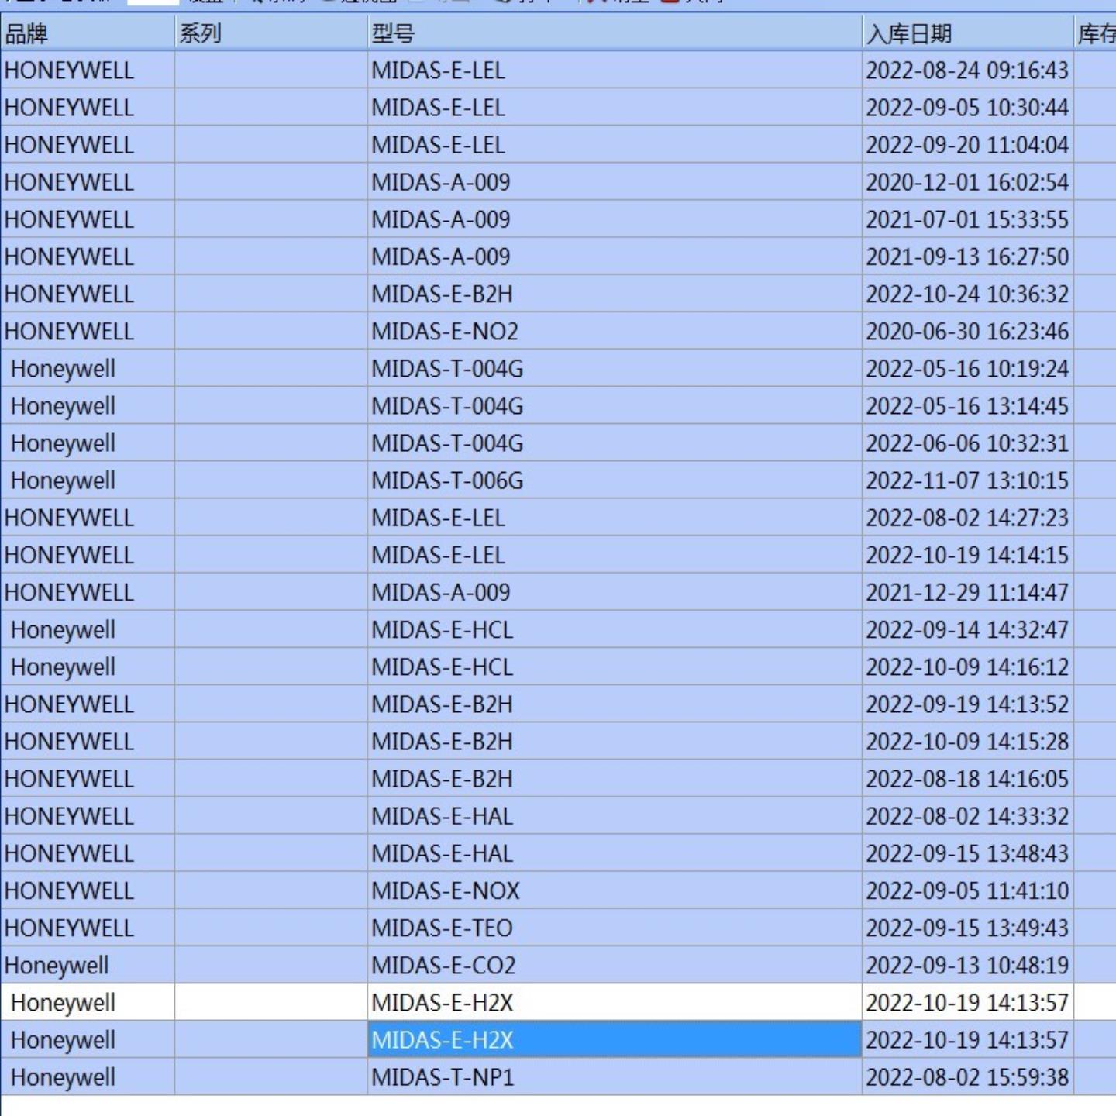
Task: Click HONEYWELL in the MIDAS-E-TEO row
Action: point(88,928)
